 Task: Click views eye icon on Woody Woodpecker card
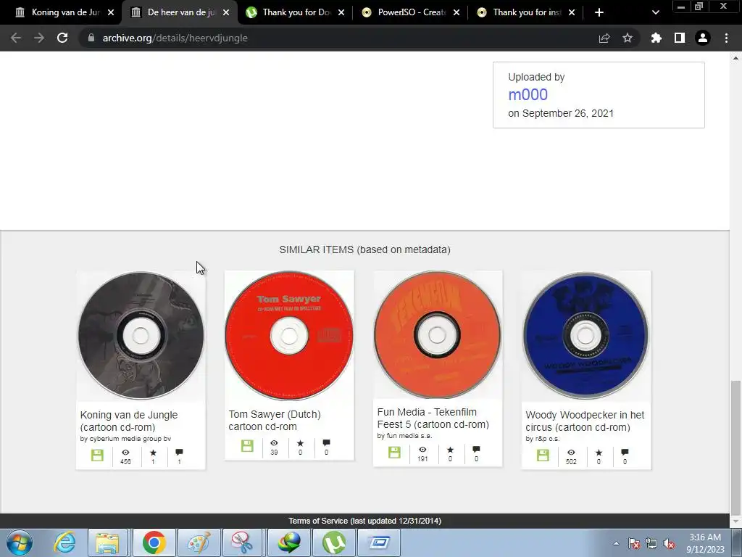pyautogui.click(x=571, y=453)
